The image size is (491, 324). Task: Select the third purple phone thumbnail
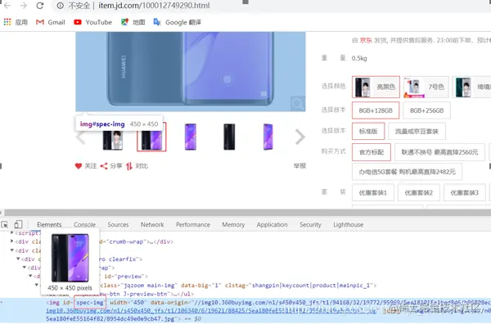(191, 137)
